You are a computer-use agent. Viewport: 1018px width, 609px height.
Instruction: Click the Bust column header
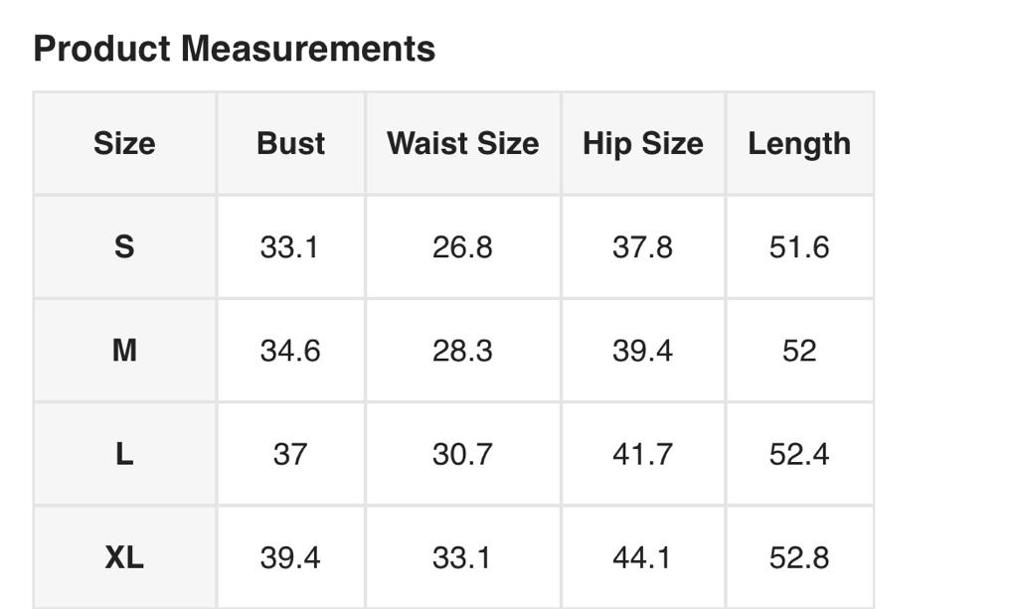click(x=290, y=143)
